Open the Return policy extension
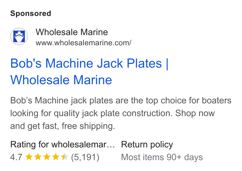 [147, 145]
